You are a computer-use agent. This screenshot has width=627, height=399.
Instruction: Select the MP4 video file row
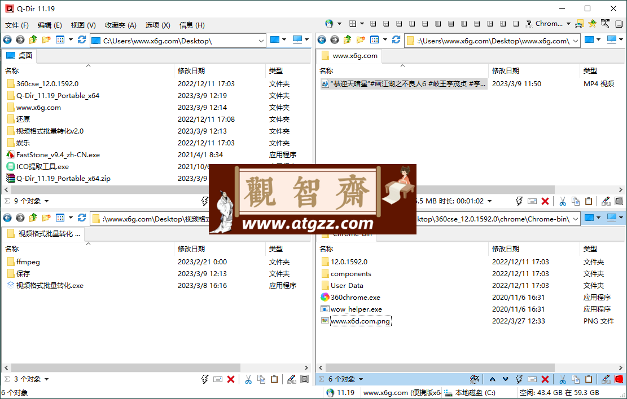[404, 84]
